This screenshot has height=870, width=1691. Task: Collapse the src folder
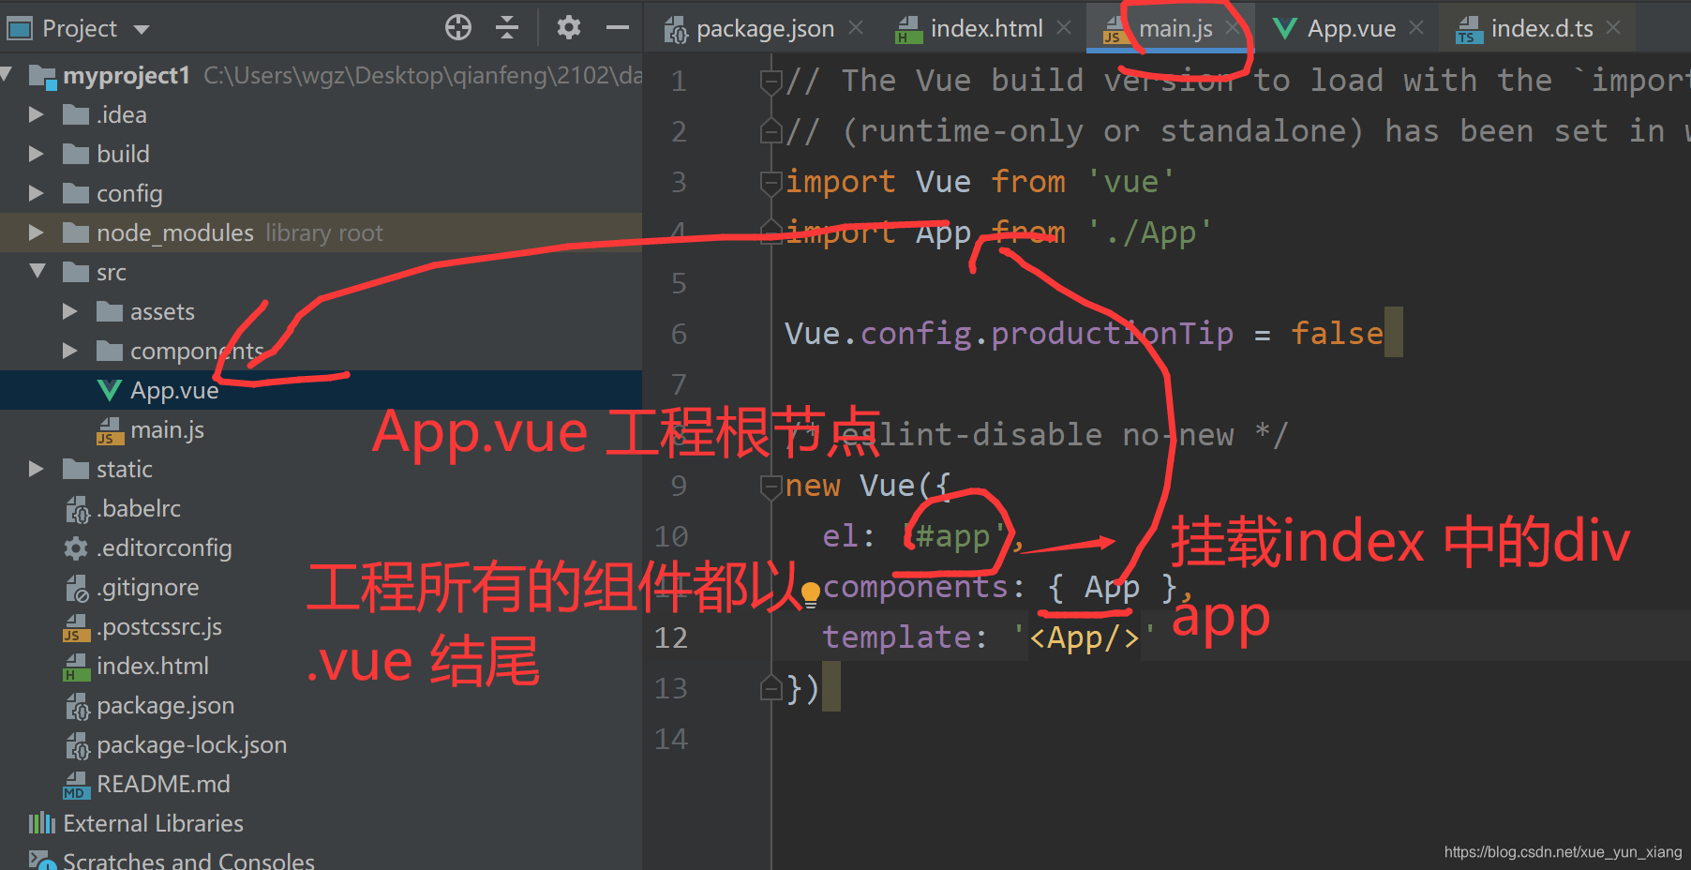tap(37, 272)
